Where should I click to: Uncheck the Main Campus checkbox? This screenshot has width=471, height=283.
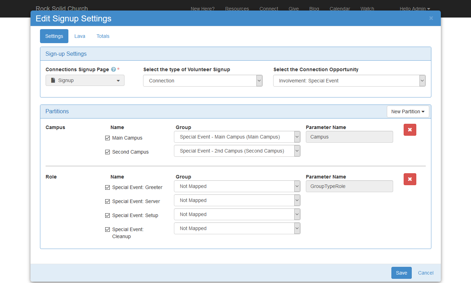pyautogui.click(x=107, y=138)
